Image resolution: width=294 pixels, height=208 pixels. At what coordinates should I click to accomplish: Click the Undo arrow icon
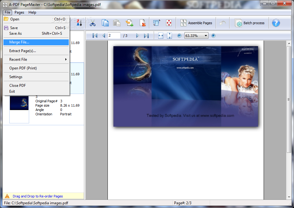[222, 23]
